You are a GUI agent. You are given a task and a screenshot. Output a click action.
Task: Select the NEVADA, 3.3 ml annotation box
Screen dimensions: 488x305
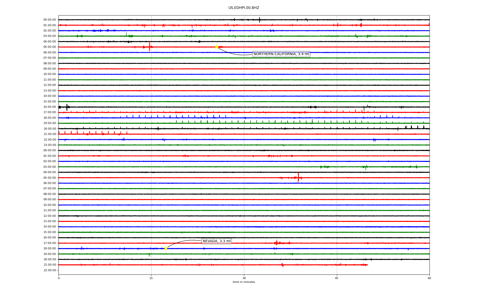click(217, 241)
